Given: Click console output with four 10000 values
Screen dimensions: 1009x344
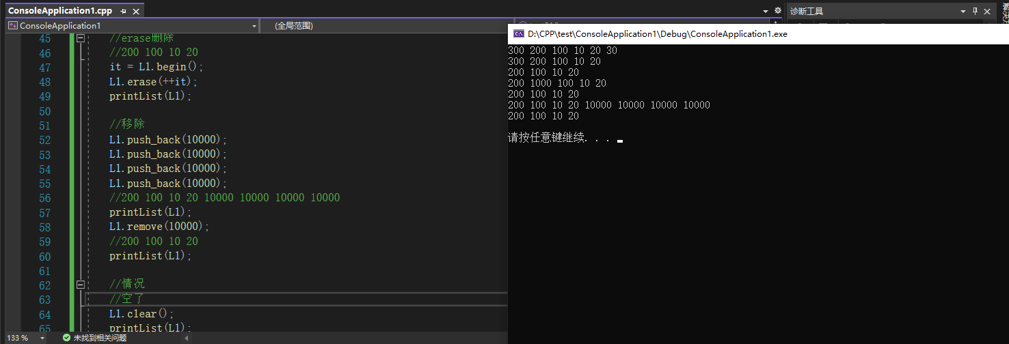Looking at the screenshot, I should click(x=609, y=105).
